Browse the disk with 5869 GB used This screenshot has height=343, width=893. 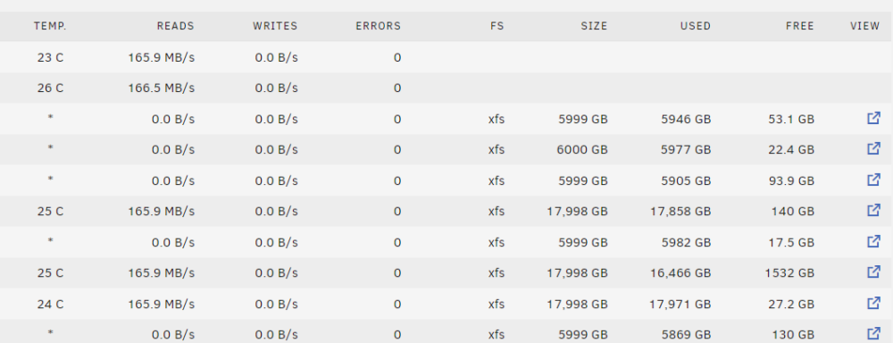(x=873, y=334)
